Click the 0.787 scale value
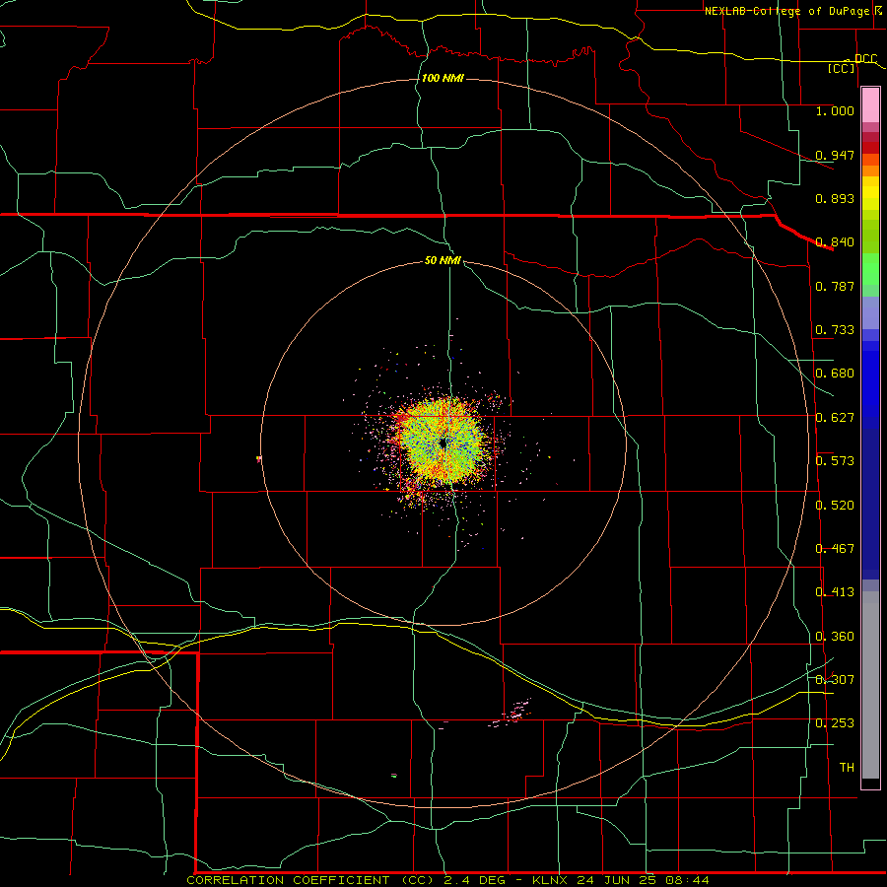This screenshot has height=887, width=887. [835, 286]
